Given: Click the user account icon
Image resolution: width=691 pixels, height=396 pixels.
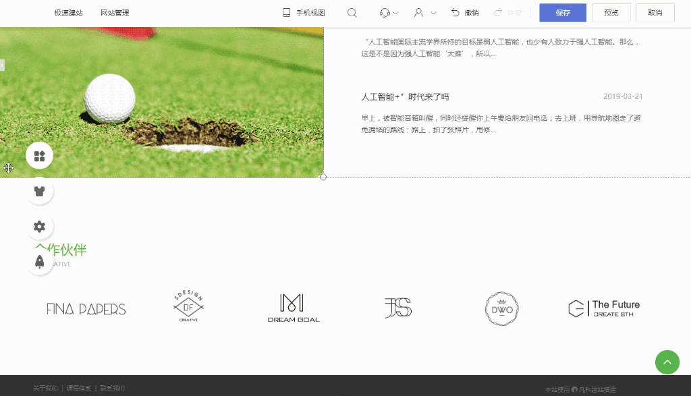Looking at the screenshot, I should (418, 13).
